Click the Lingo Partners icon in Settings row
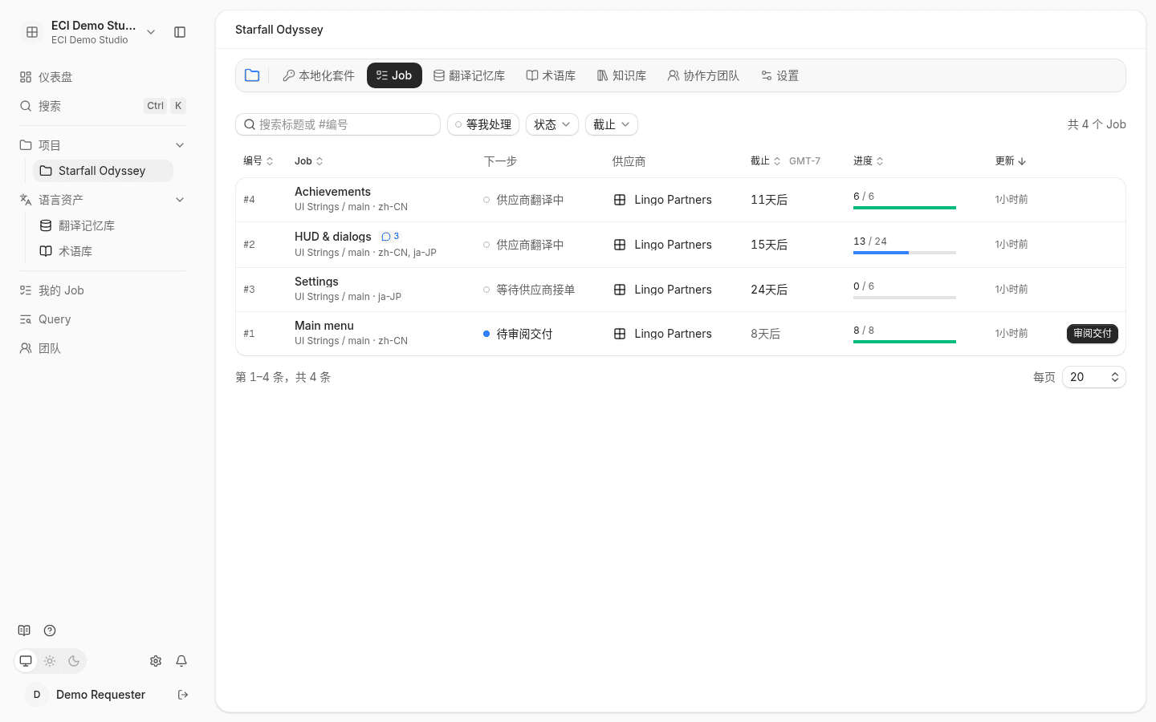The width and height of the screenshot is (1156, 722). [620, 290]
